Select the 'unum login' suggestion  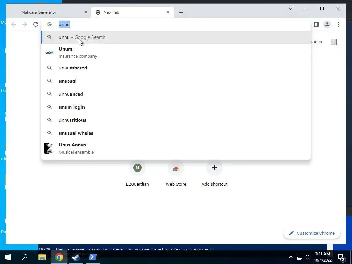[176, 107]
